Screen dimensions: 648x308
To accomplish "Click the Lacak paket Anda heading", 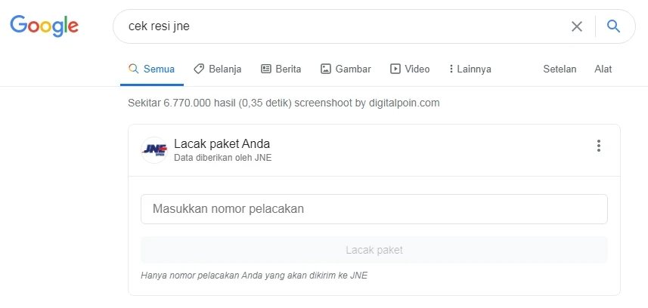I will pos(222,143).
